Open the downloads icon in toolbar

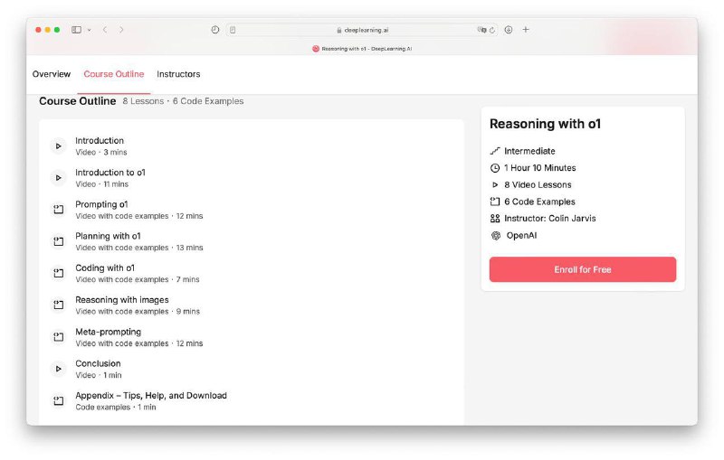pos(509,30)
